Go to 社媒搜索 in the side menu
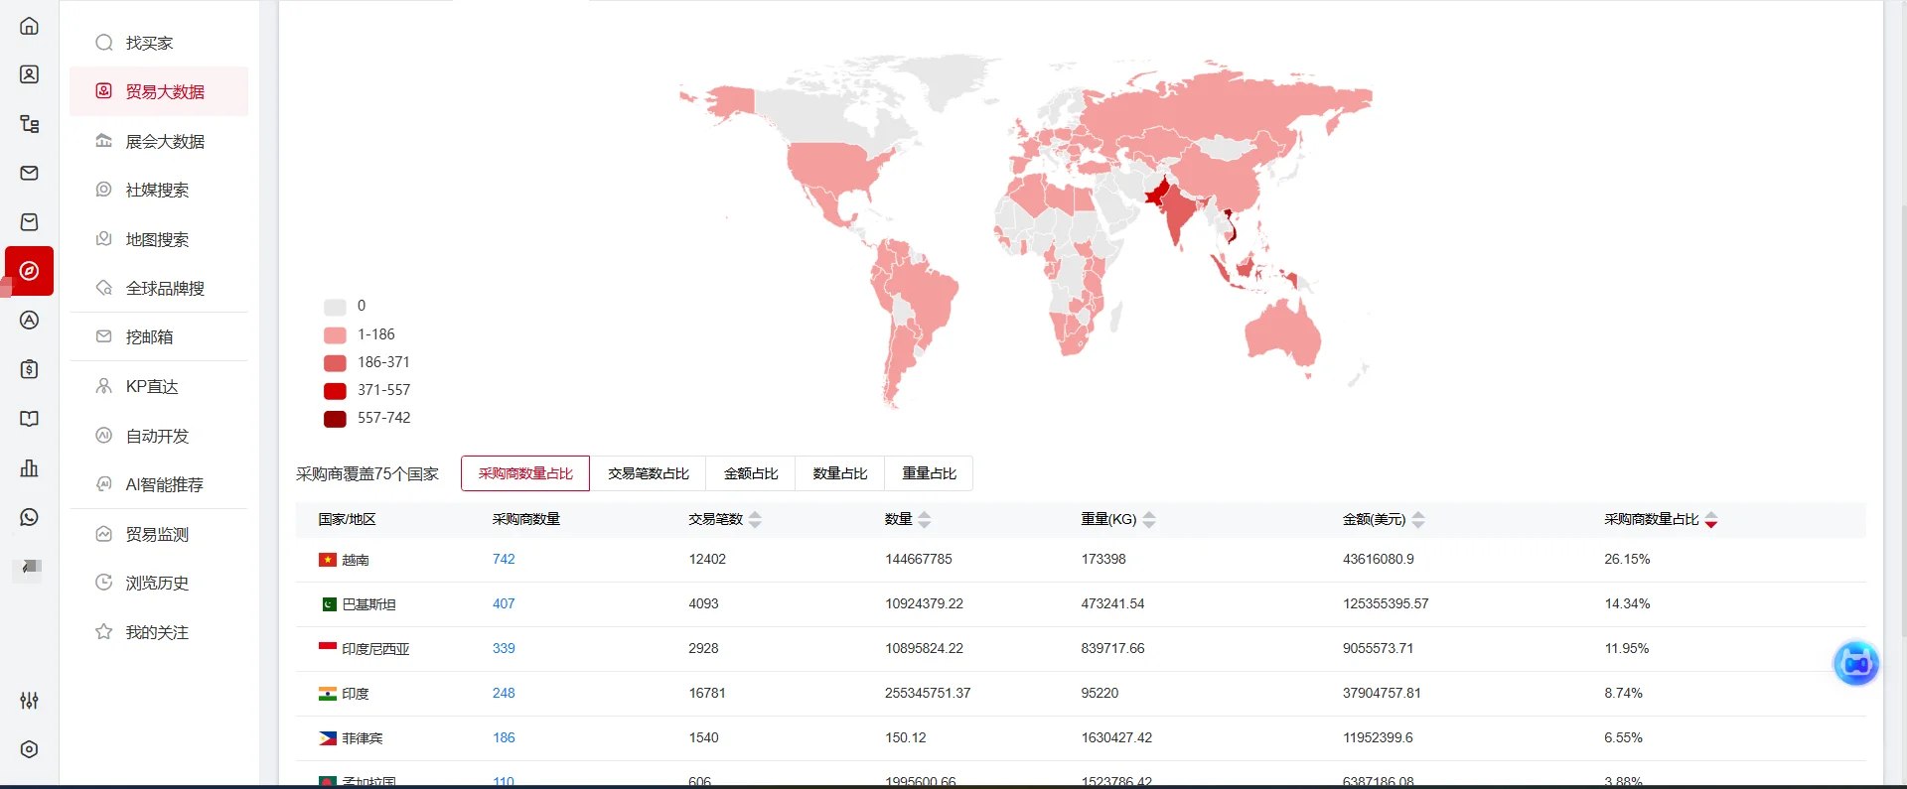Viewport: 1907px width, 789px height. pyautogui.click(x=159, y=190)
